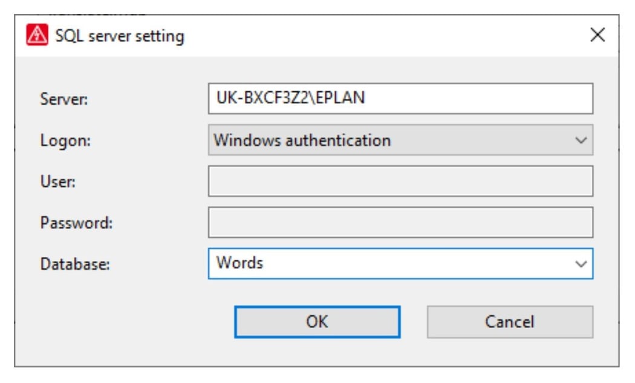
Task: Expand the Database dropdown arrow
Action: coord(581,264)
